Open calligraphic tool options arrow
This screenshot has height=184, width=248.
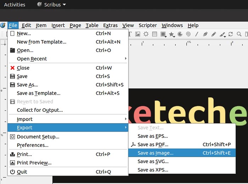click(x=225, y=37)
